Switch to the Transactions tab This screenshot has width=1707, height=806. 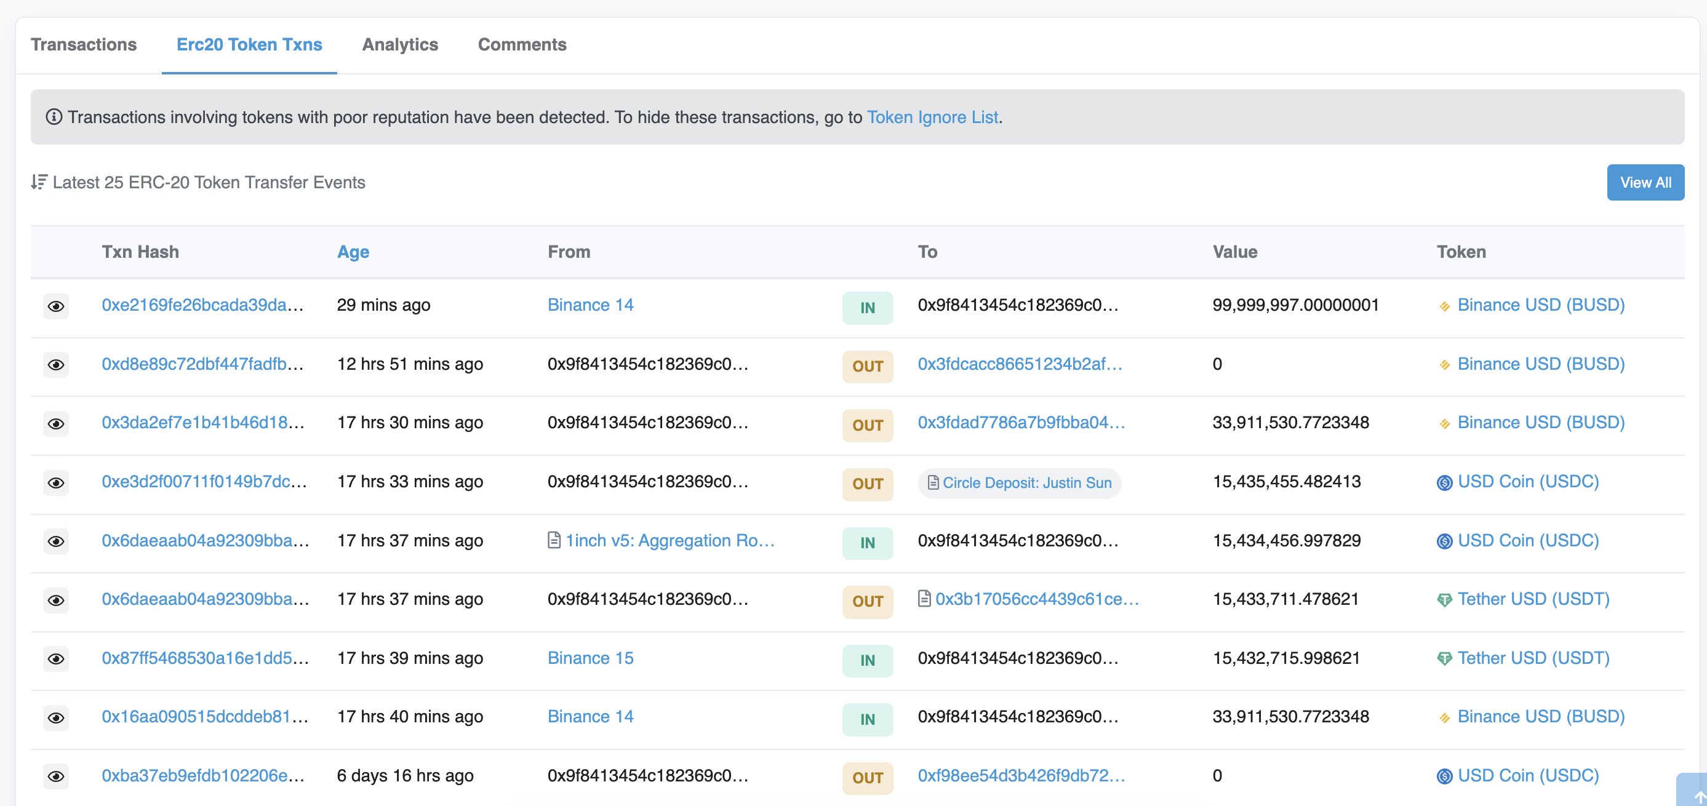click(x=84, y=44)
